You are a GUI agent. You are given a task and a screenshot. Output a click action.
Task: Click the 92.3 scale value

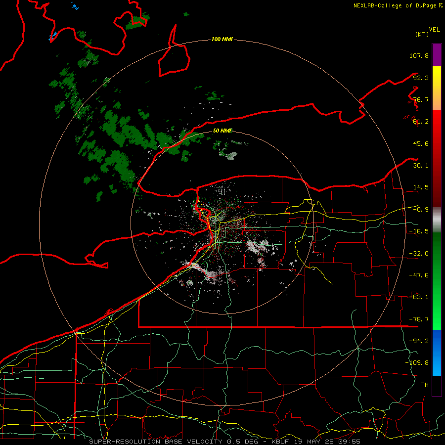[x=421, y=78]
